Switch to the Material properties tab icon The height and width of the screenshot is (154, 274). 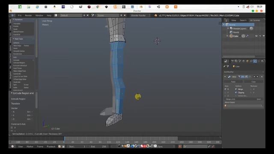[262, 61]
